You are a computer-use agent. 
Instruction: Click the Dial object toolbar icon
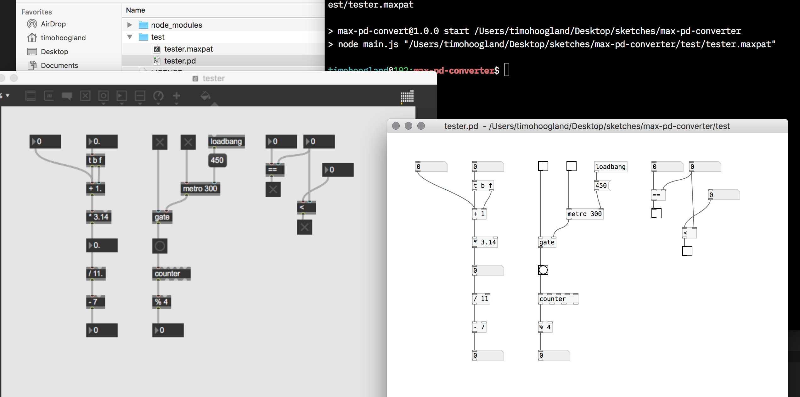coord(158,96)
